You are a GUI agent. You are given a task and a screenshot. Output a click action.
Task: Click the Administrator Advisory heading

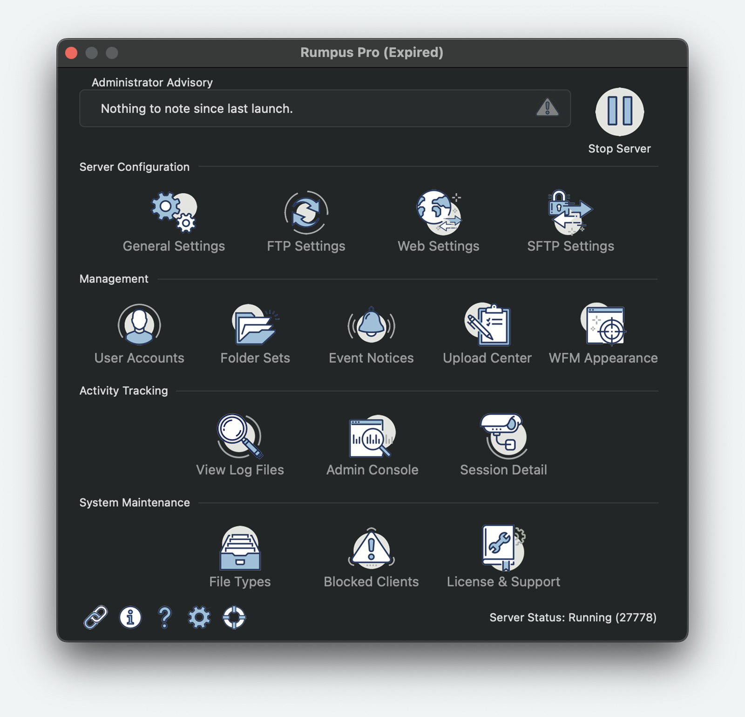[152, 82]
